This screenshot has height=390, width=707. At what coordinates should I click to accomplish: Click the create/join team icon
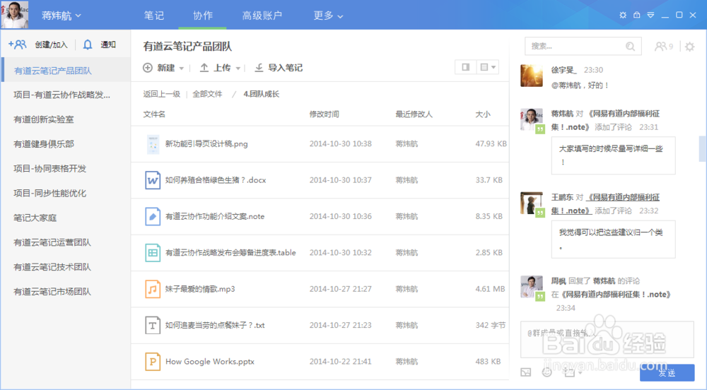click(17, 44)
